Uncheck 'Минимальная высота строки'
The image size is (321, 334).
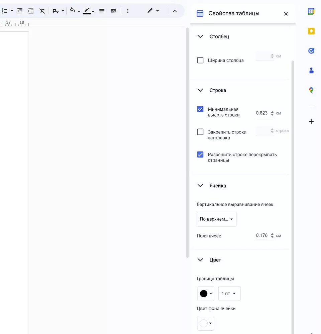point(200,109)
